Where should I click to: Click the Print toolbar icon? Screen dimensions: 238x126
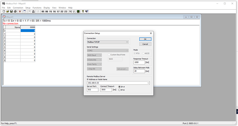15,11
